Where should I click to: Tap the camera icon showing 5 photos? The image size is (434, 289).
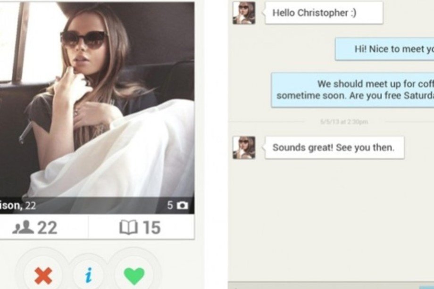click(183, 206)
